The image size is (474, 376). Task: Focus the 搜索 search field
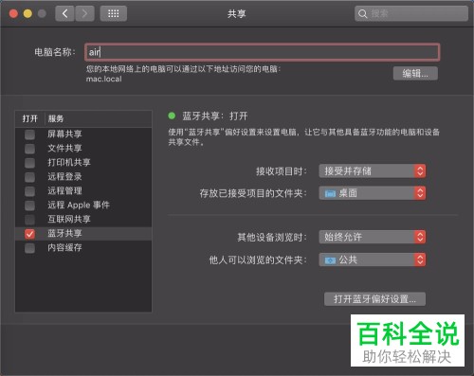coord(411,14)
